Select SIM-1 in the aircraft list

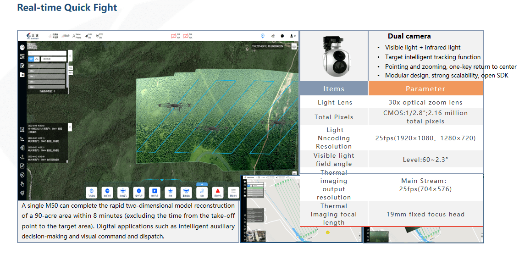[x=46, y=66]
